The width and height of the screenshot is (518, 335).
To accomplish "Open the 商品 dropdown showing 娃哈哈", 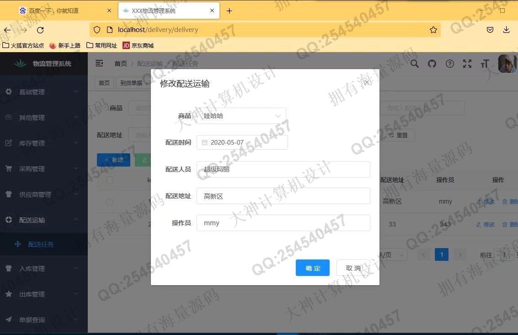I will (241, 116).
